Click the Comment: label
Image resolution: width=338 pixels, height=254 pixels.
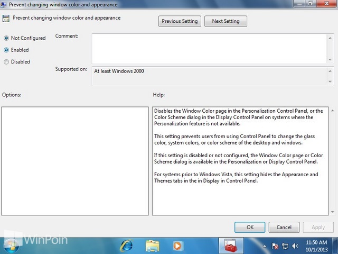[67, 36]
